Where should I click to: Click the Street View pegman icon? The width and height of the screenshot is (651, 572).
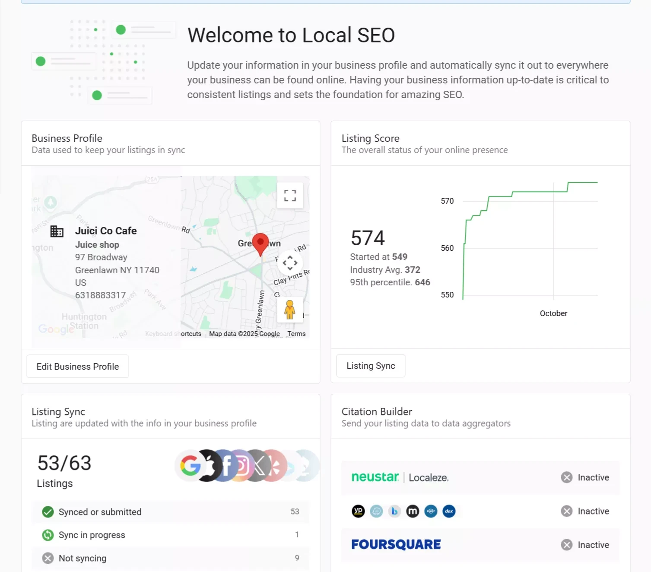click(290, 310)
